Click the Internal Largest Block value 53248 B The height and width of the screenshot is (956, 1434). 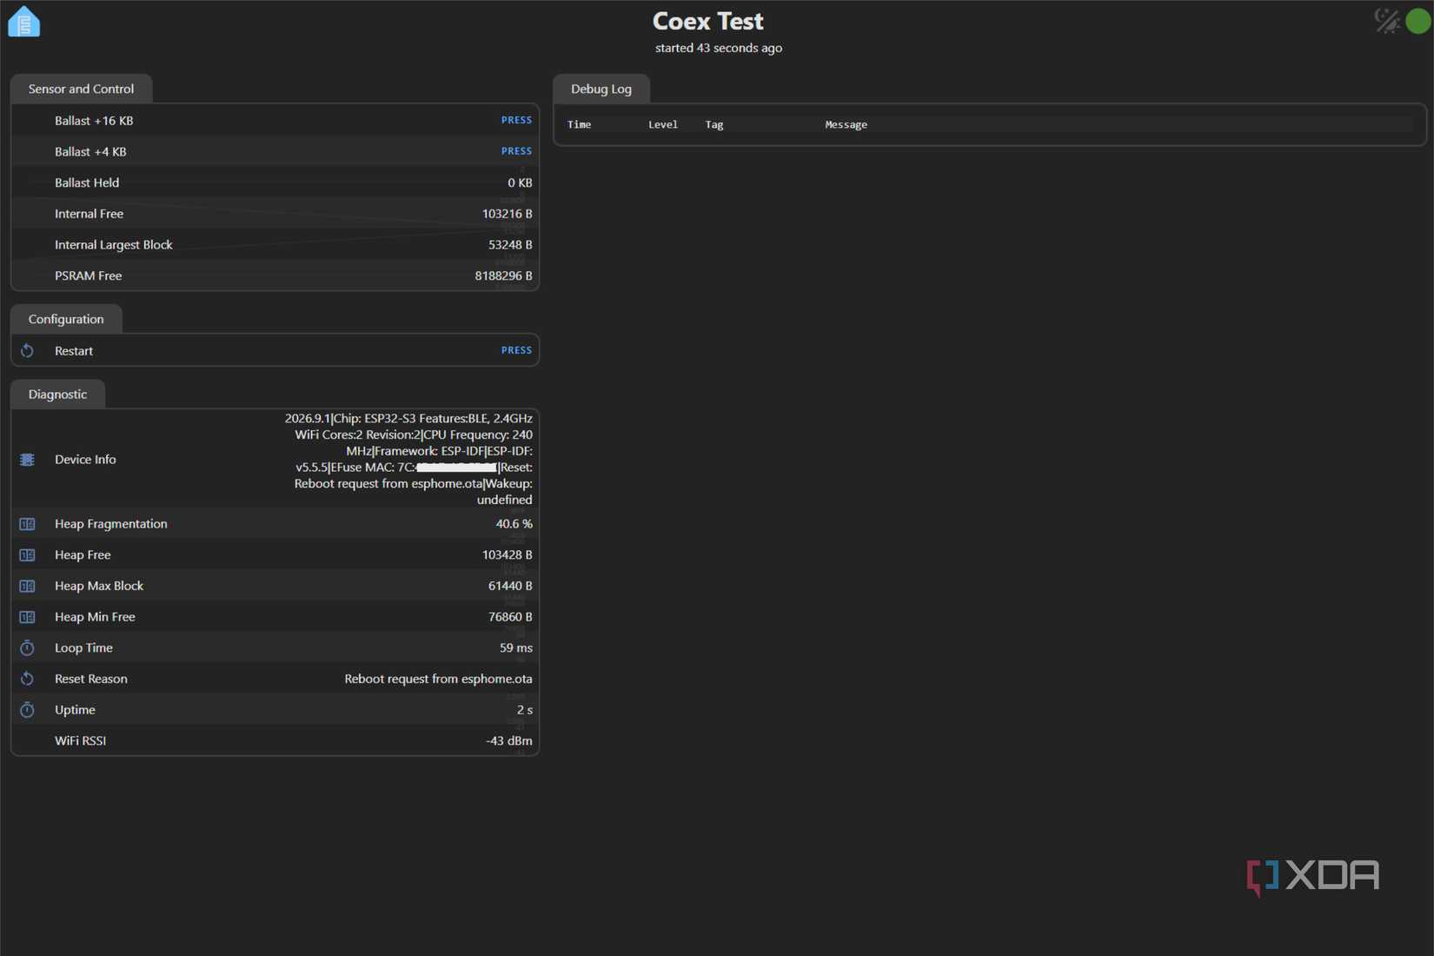tap(510, 245)
